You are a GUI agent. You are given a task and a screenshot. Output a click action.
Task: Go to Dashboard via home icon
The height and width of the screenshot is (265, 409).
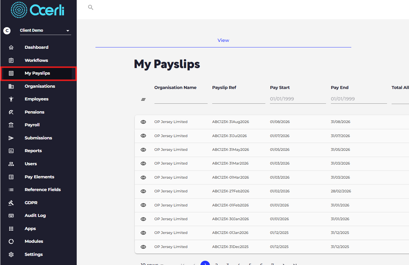pos(11,47)
